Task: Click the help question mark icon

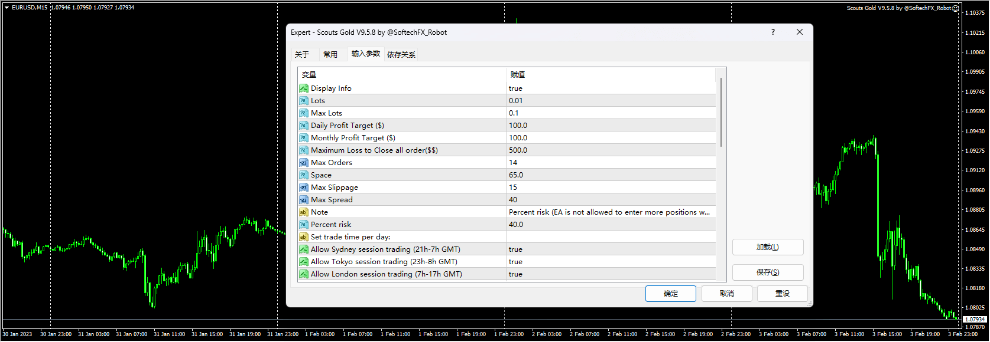Action: [x=773, y=32]
